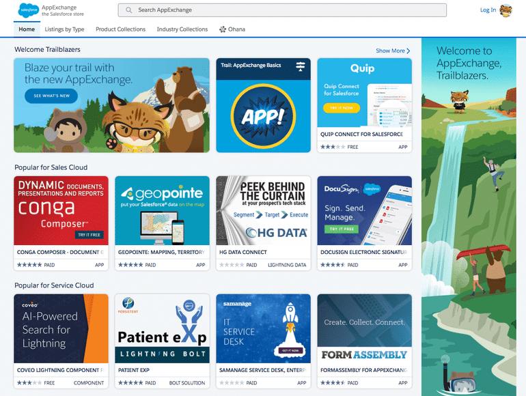Click Welcome Trailblazers heading
Image resolution: width=526 pixels, height=396 pixels.
pos(47,49)
